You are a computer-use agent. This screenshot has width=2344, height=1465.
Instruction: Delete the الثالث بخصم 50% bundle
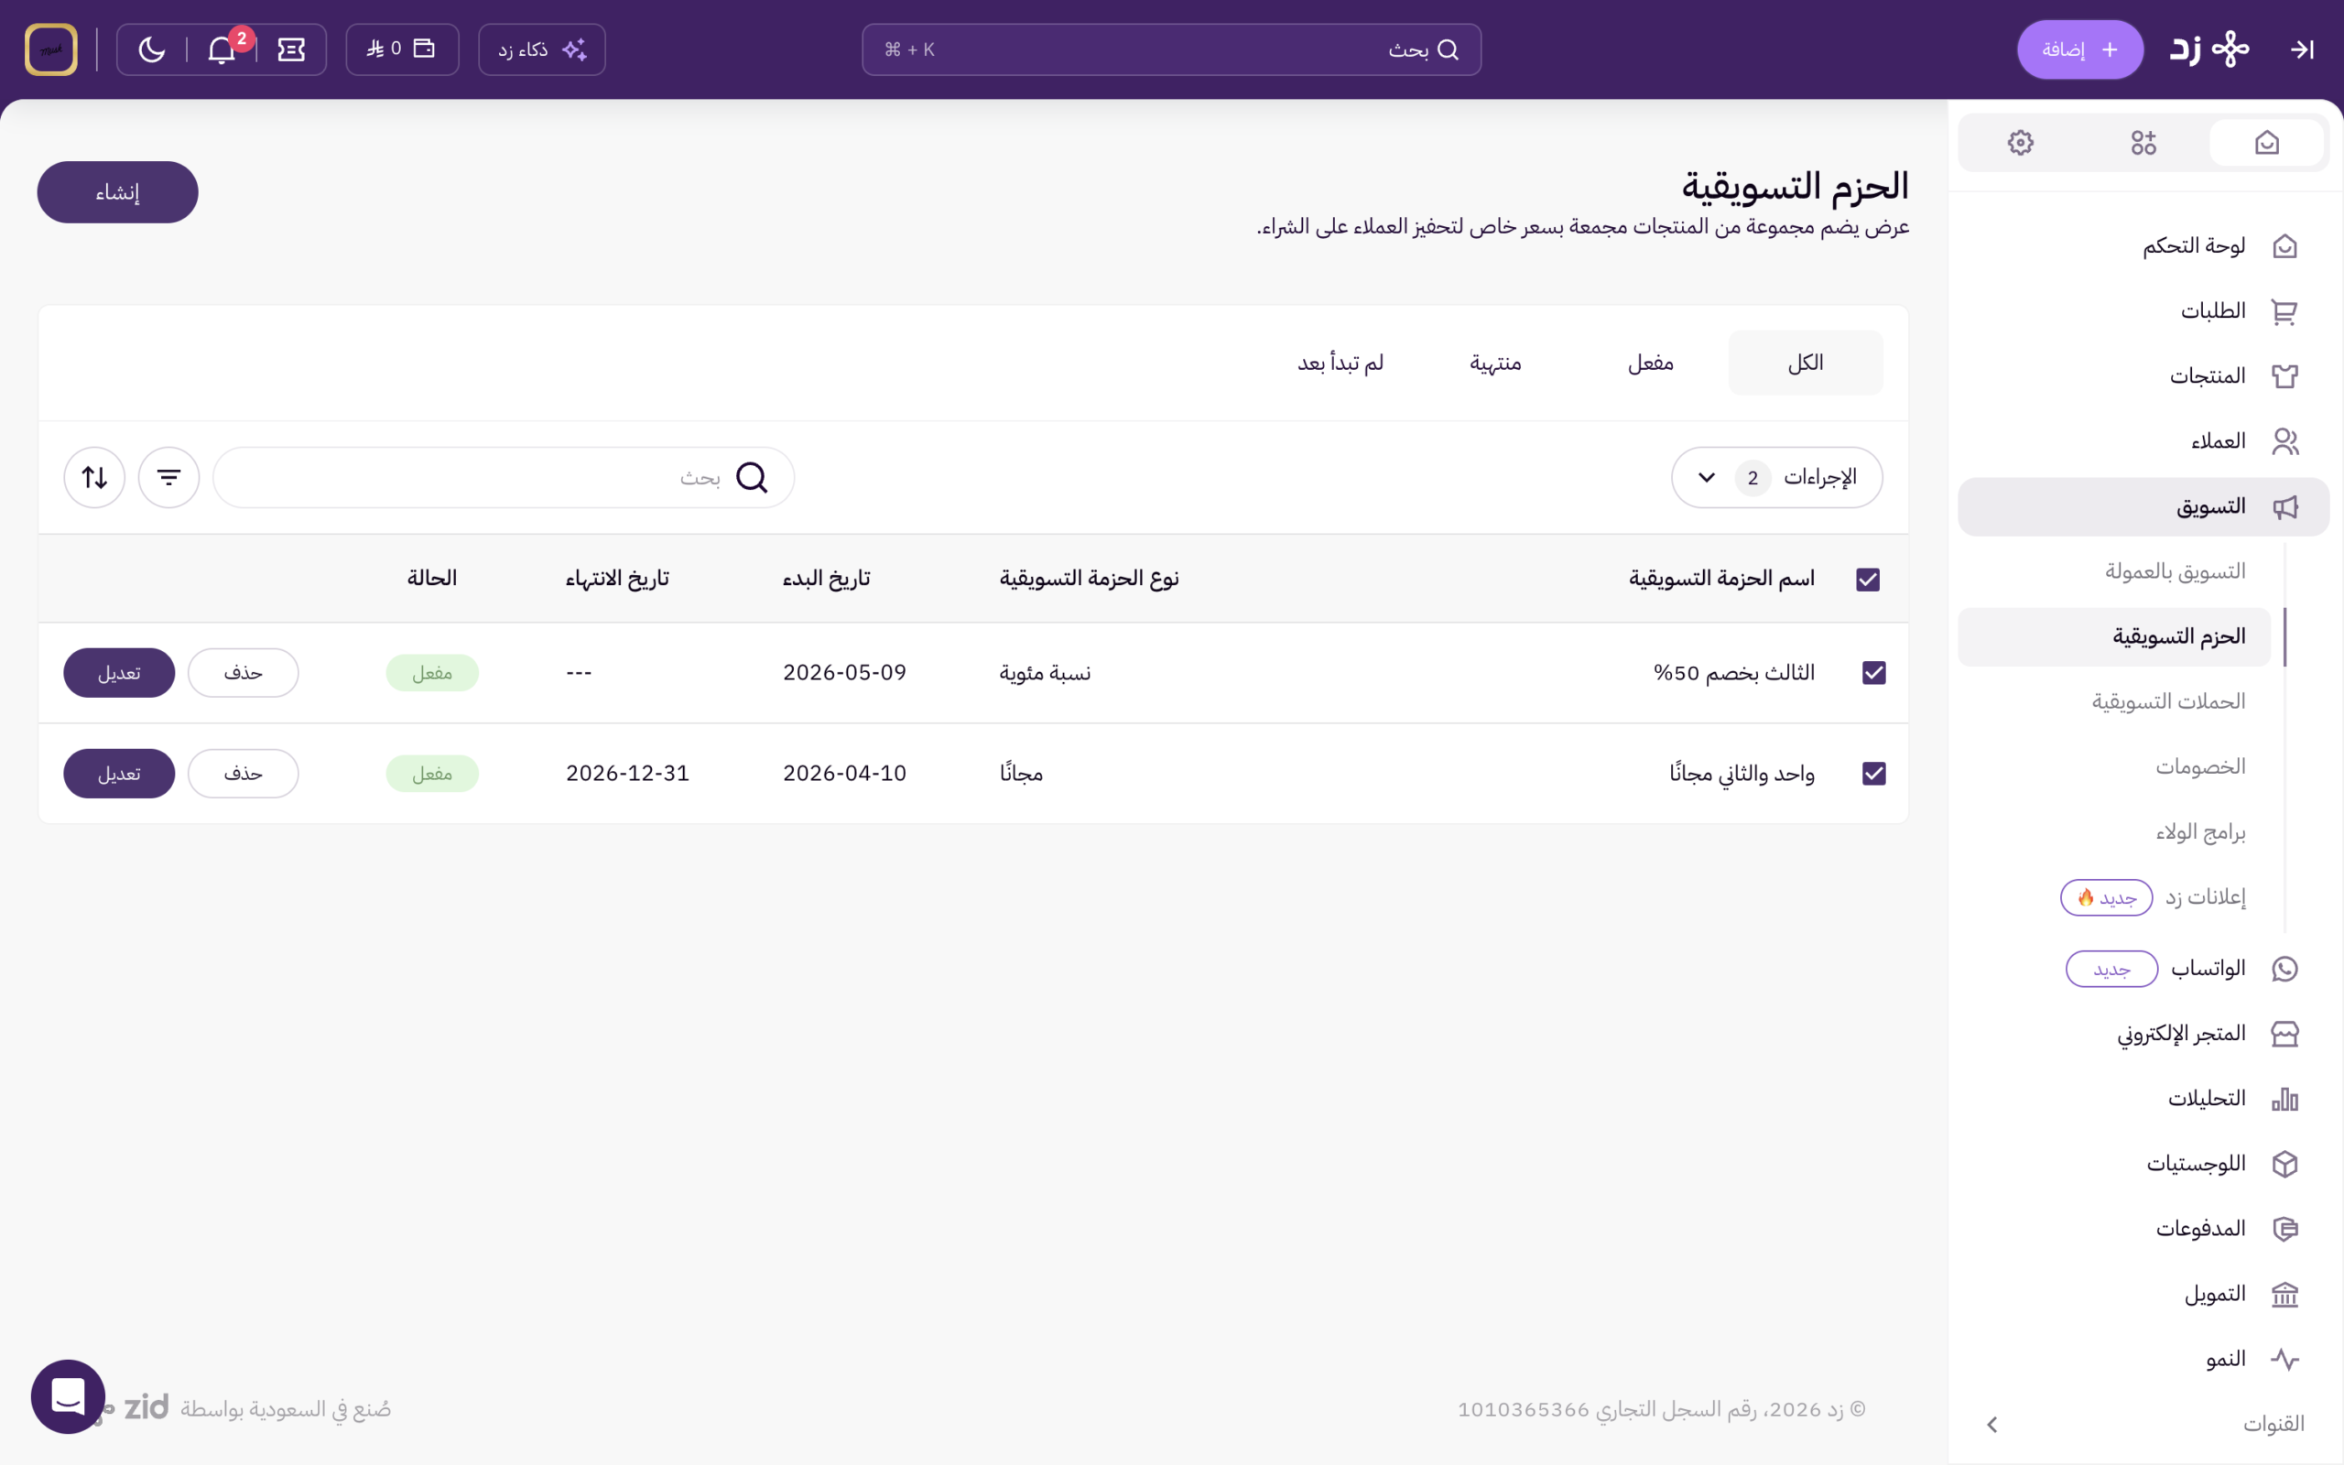(x=244, y=672)
